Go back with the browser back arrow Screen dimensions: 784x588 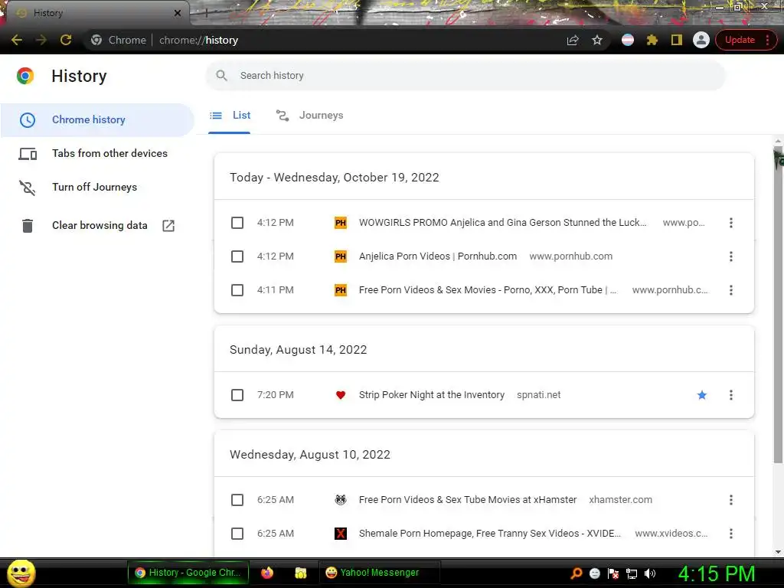[x=17, y=40]
